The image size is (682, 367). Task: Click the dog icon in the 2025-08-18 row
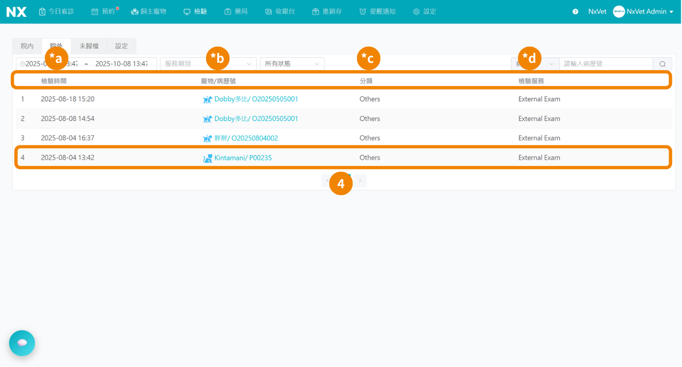pos(207,99)
